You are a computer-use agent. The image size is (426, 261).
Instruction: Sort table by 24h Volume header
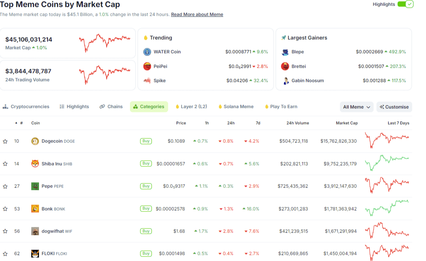point(298,123)
